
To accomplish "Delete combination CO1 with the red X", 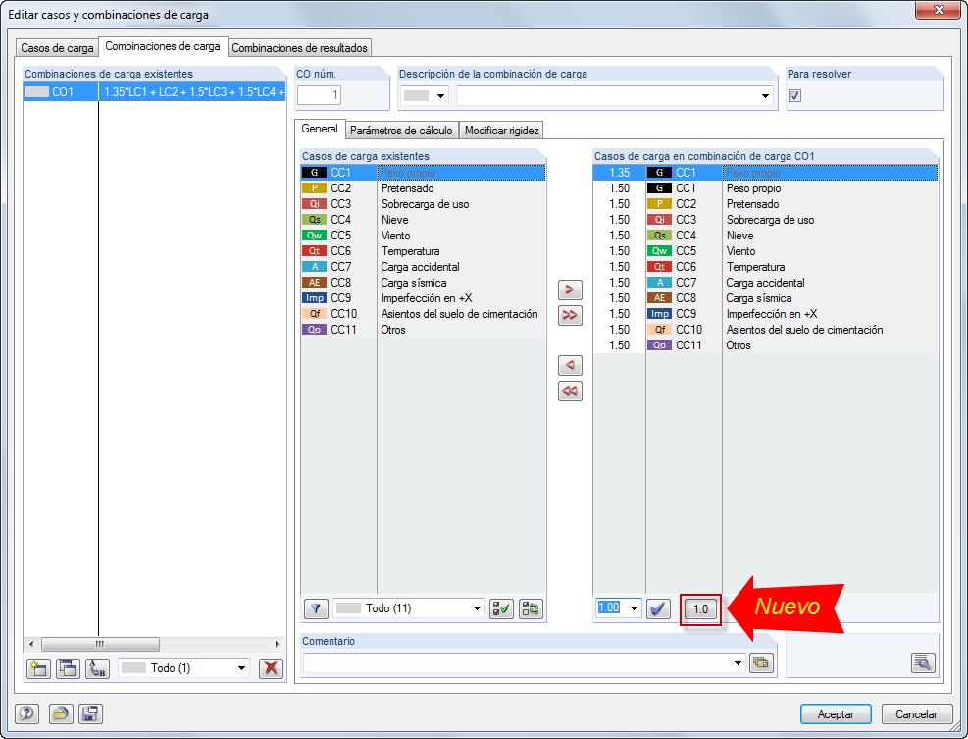I will pos(272,669).
